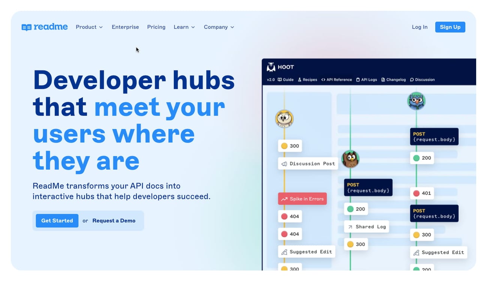Select the Recipes flask icon in the hub nav
Viewport: 487px width, 281px height.
pos(300,80)
